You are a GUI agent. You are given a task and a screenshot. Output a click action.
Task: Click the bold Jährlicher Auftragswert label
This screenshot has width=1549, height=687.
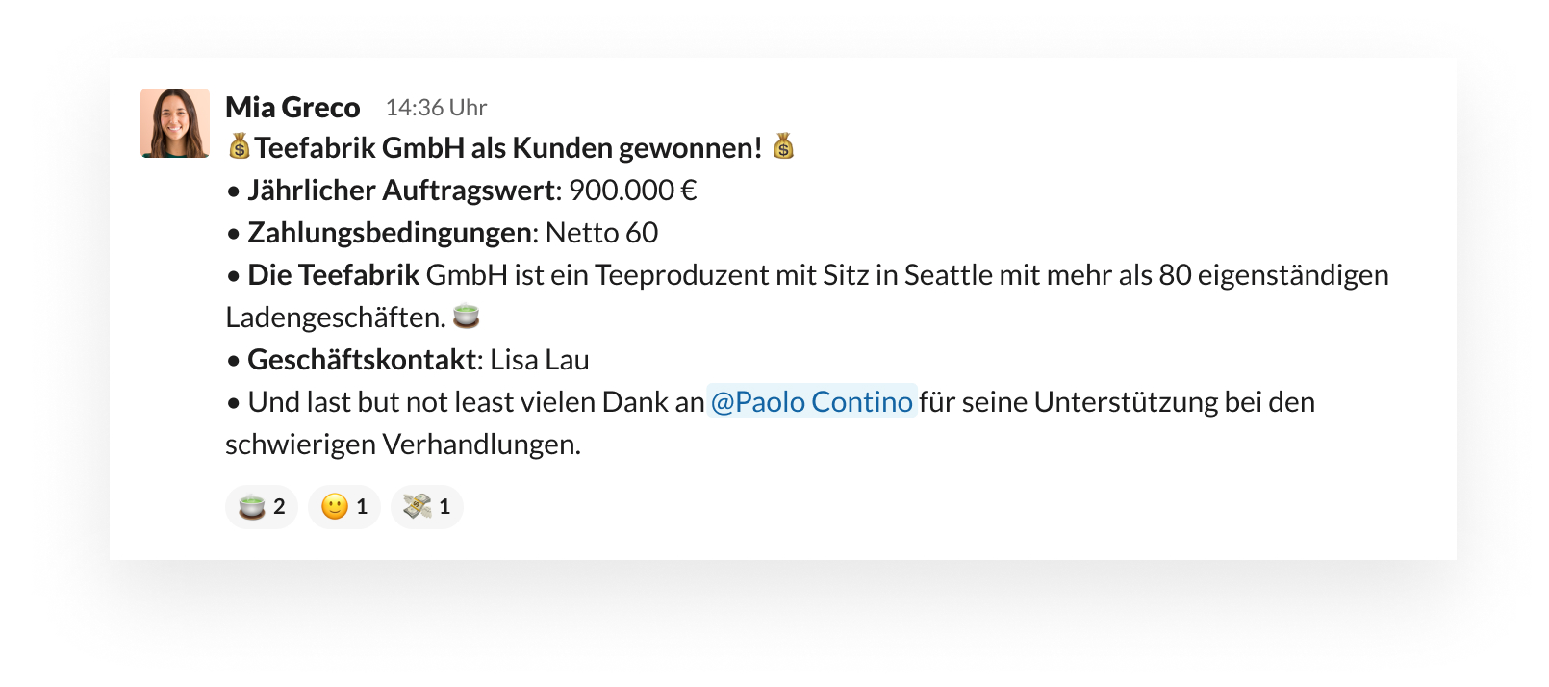coord(401,191)
